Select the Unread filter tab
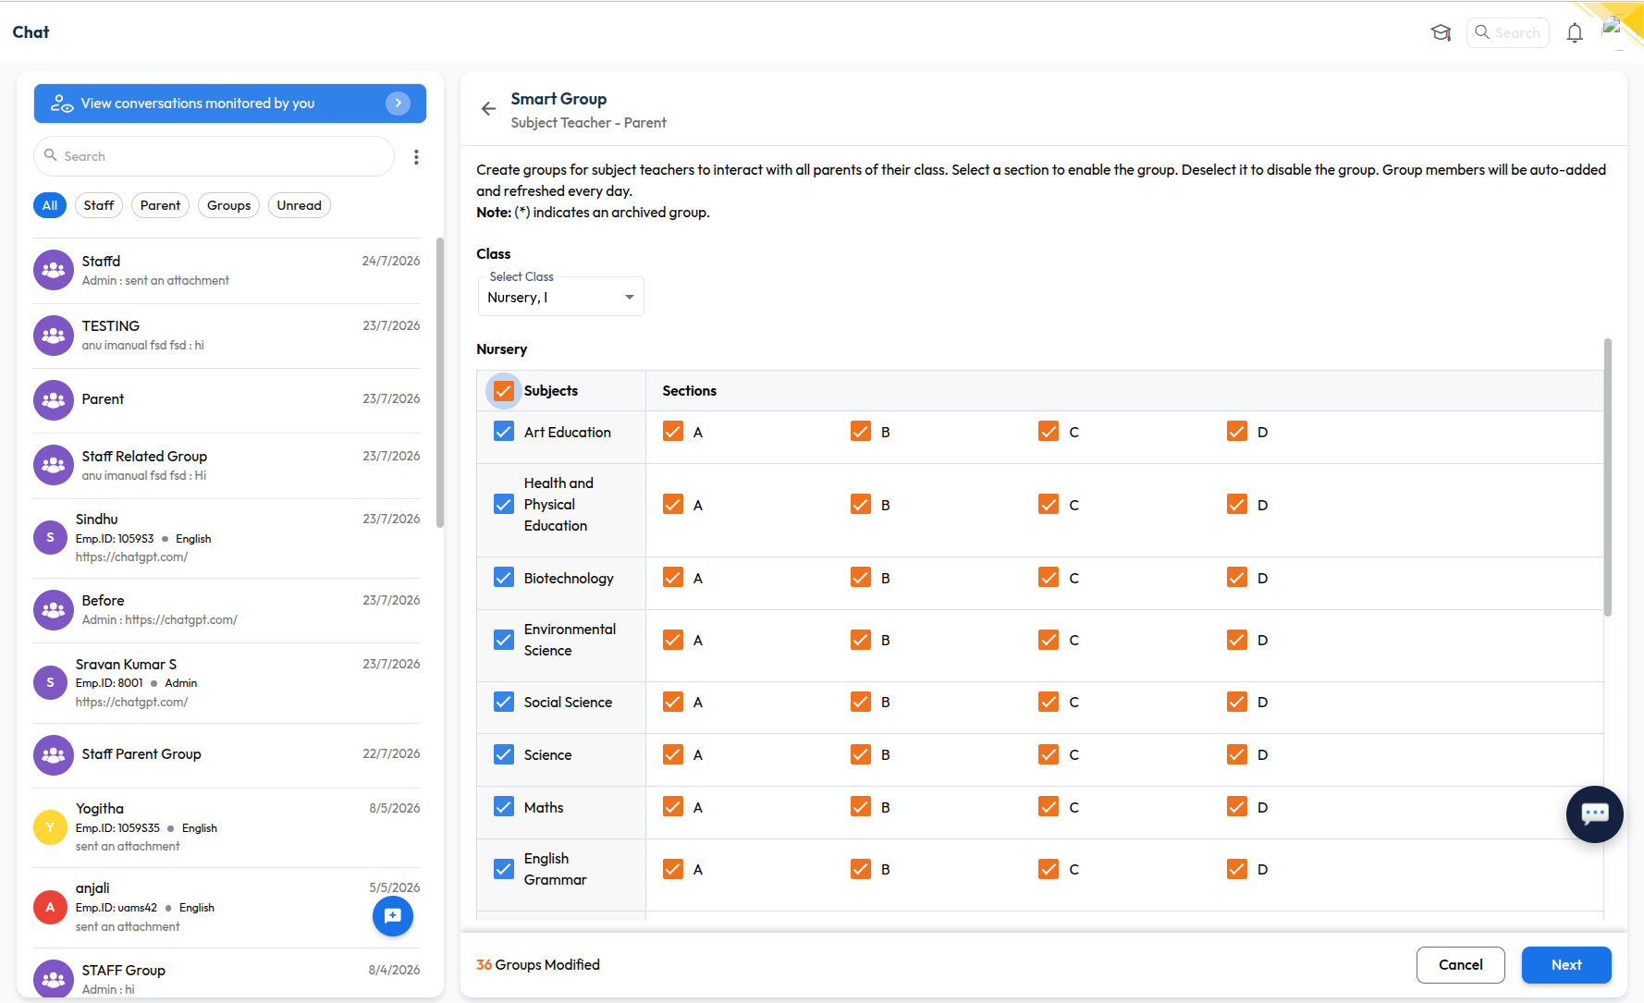This screenshot has height=1003, width=1644. pyautogui.click(x=299, y=205)
